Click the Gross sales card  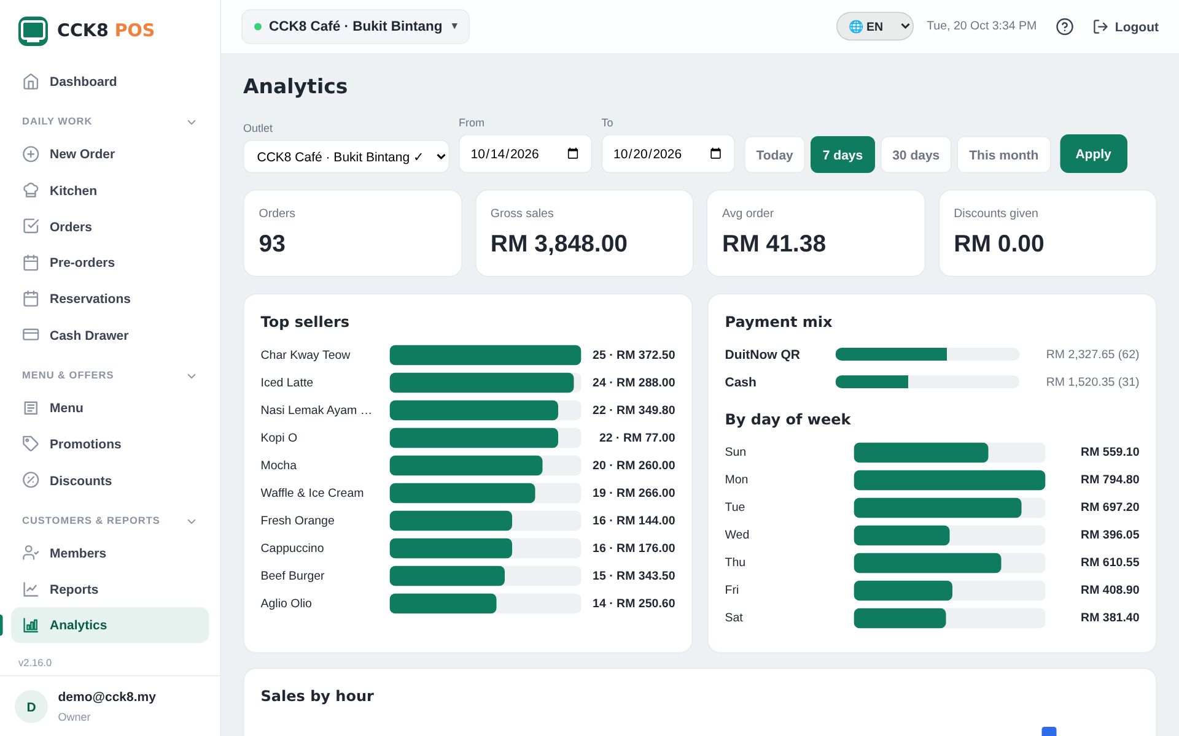(584, 233)
